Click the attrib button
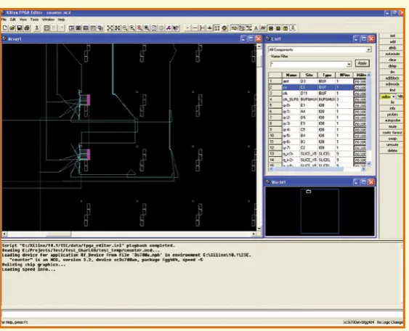The image size is (409, 331). coord(392,48)
